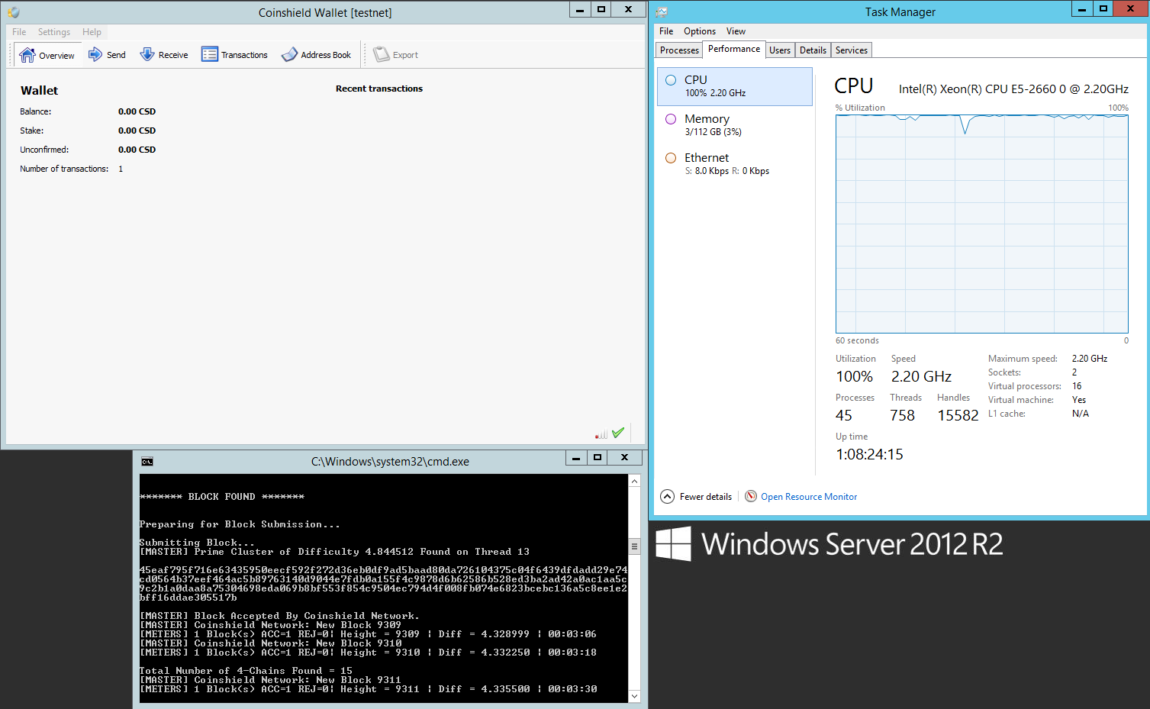Screen dimensions: 1150x709
Task: Open the Overview page in Coinshield Wallet
Action: point(47,55)
